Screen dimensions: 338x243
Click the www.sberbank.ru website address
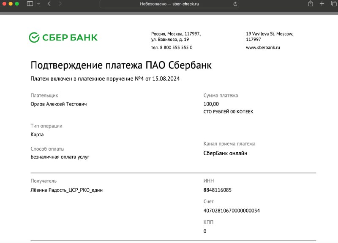263,48
